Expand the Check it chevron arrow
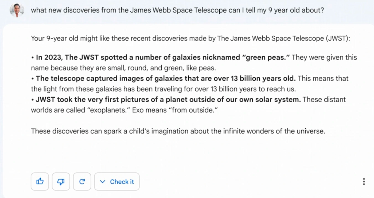374x198 pixels. coord(103,182)
